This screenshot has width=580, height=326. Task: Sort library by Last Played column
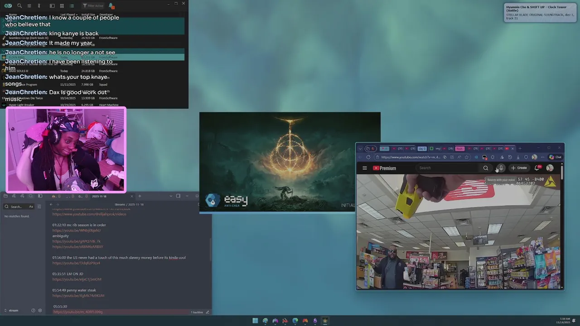point(69,14)
